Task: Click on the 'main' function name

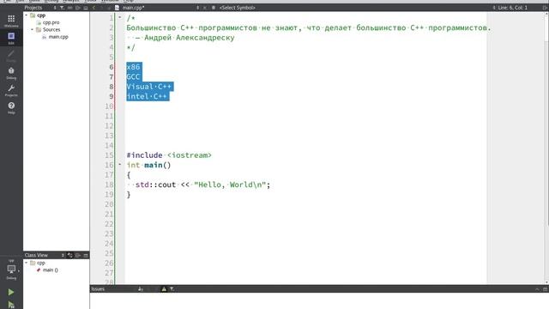Action: point(153,165)
